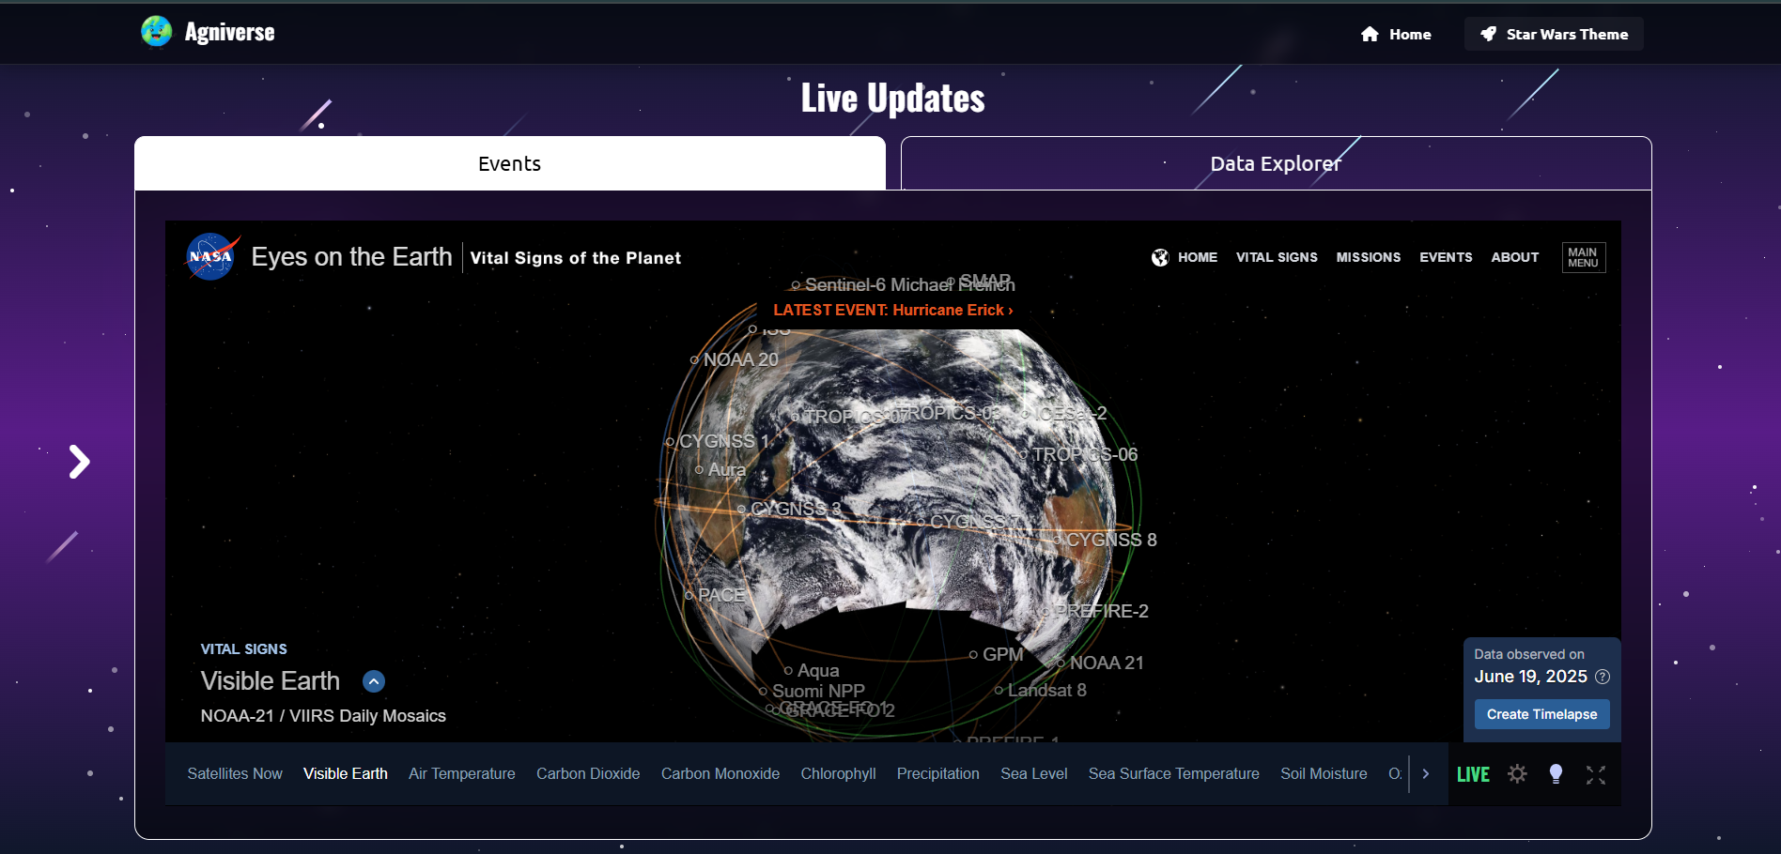Image resolution: width=1781 pixels, height=854 pixels.
Task: Open HOME in the NASA viewer navigation
Action: point(1185,257)
